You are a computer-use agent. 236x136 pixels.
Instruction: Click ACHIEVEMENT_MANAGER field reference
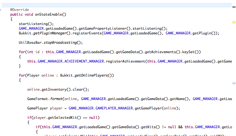(x=84, y=61)
